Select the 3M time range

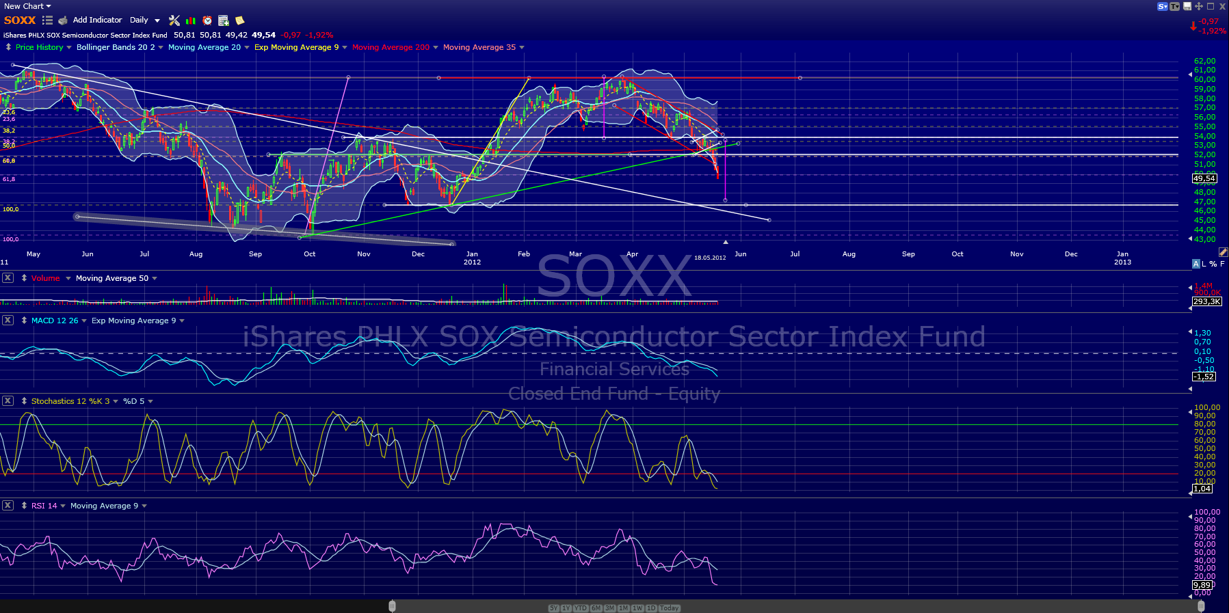(610, 608)
